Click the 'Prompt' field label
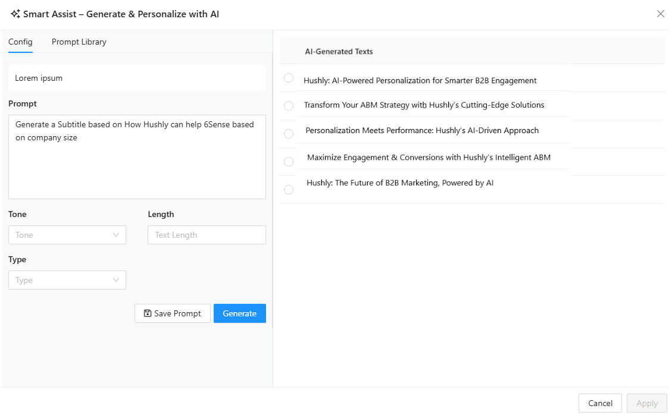 pyautogui.click(x=23, y=103)
